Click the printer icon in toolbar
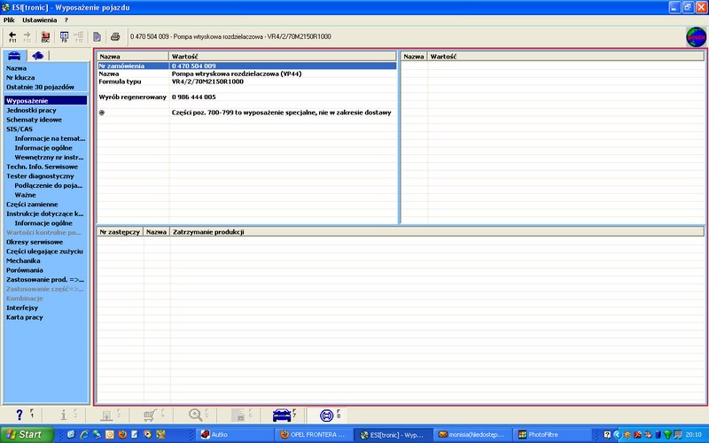This screenshot has height=443, width=709. point(114,36)
